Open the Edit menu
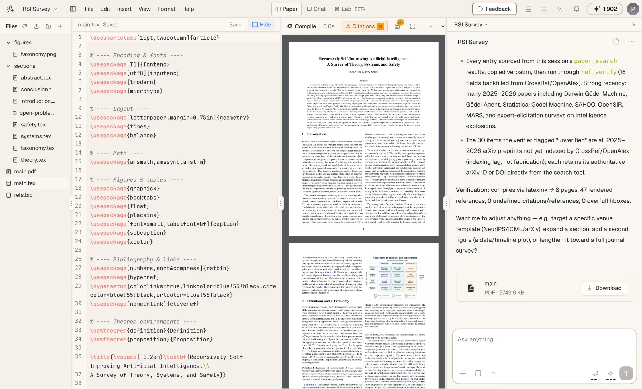Image resolution: width=642 pixels, height=389 pixels. coord(105,9)
